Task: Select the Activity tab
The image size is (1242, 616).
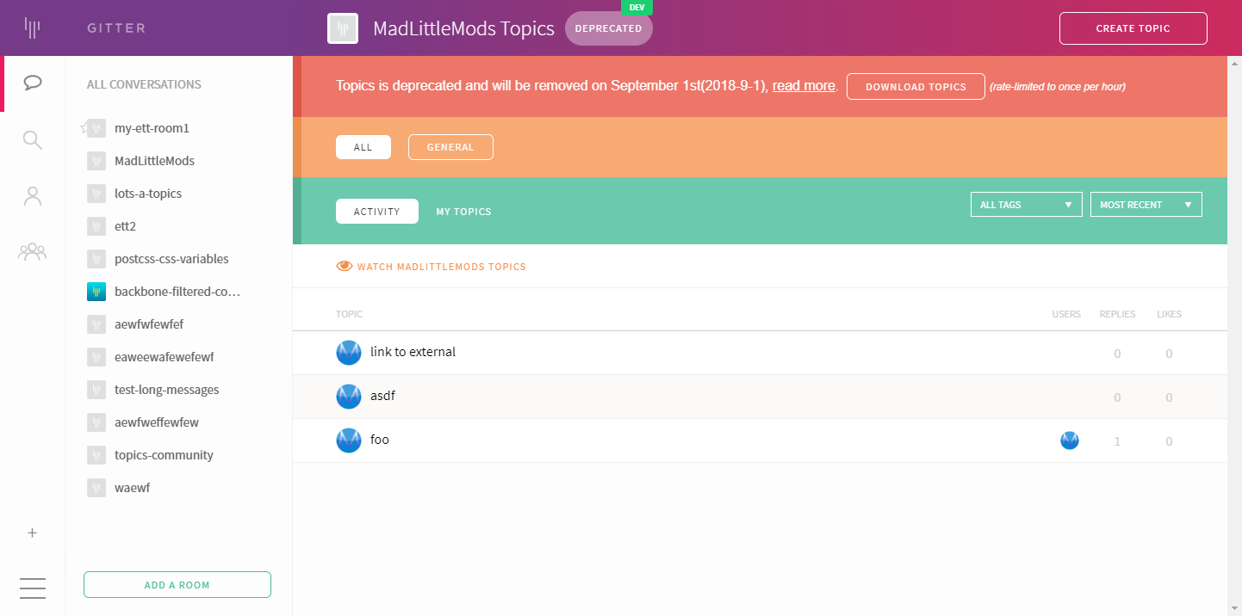Action: pyautogui.click(x=377, y=212)
